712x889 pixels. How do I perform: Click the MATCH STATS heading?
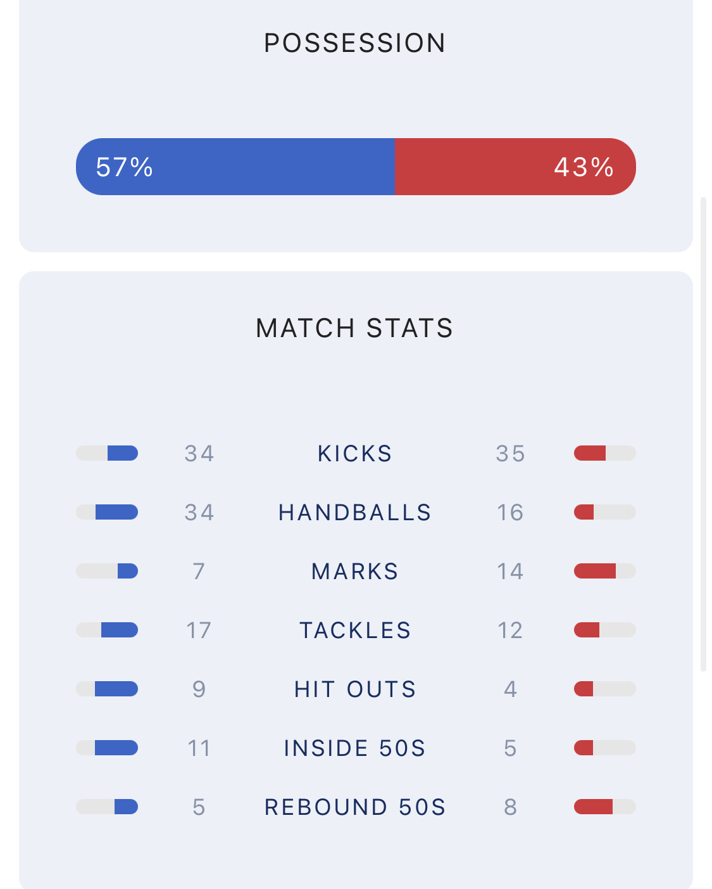(x=355, y=328)
